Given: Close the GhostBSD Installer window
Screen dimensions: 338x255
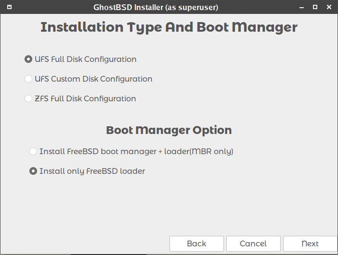Looking at the screenshot, I should coord(328,7).
